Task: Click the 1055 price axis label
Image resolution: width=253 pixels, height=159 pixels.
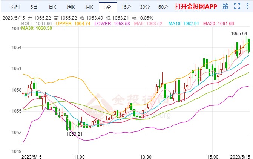Action: coord(16,111)
